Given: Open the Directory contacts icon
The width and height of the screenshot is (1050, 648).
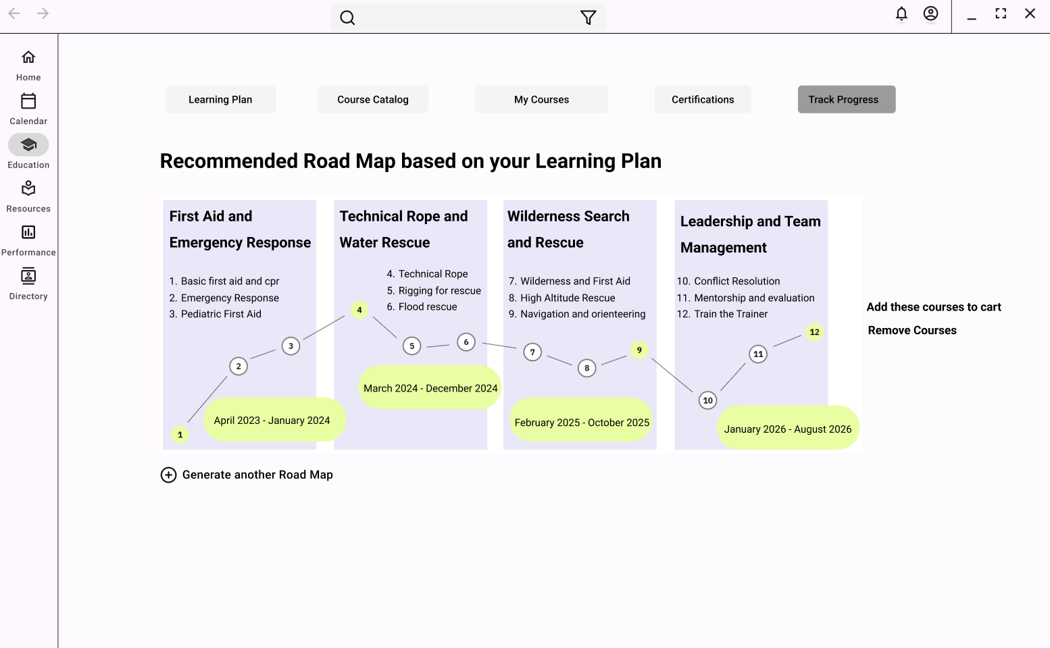Looking at the screenshot, I should coord(28,275).
